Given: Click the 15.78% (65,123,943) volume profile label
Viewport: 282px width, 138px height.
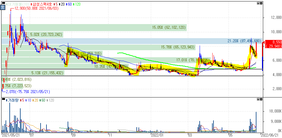Looking at the screenshot, I should tap(178, 47).
